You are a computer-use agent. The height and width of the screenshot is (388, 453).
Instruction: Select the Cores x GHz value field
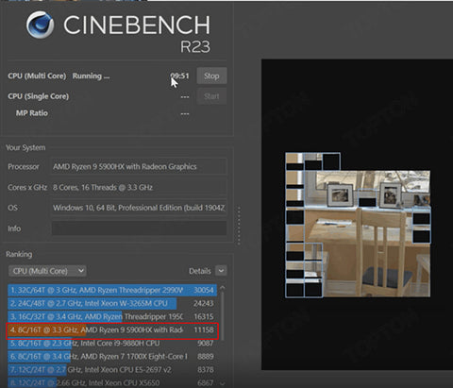point(139,187)
